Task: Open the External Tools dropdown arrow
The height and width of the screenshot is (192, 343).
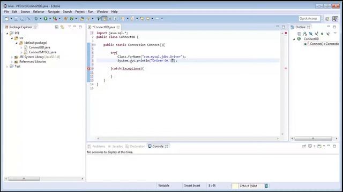Action: (59, 19)
